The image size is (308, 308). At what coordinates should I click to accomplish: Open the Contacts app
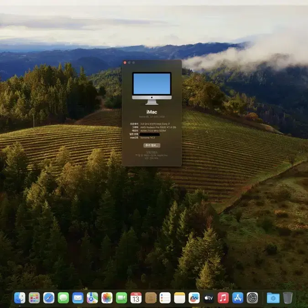[x=151, y=298]
